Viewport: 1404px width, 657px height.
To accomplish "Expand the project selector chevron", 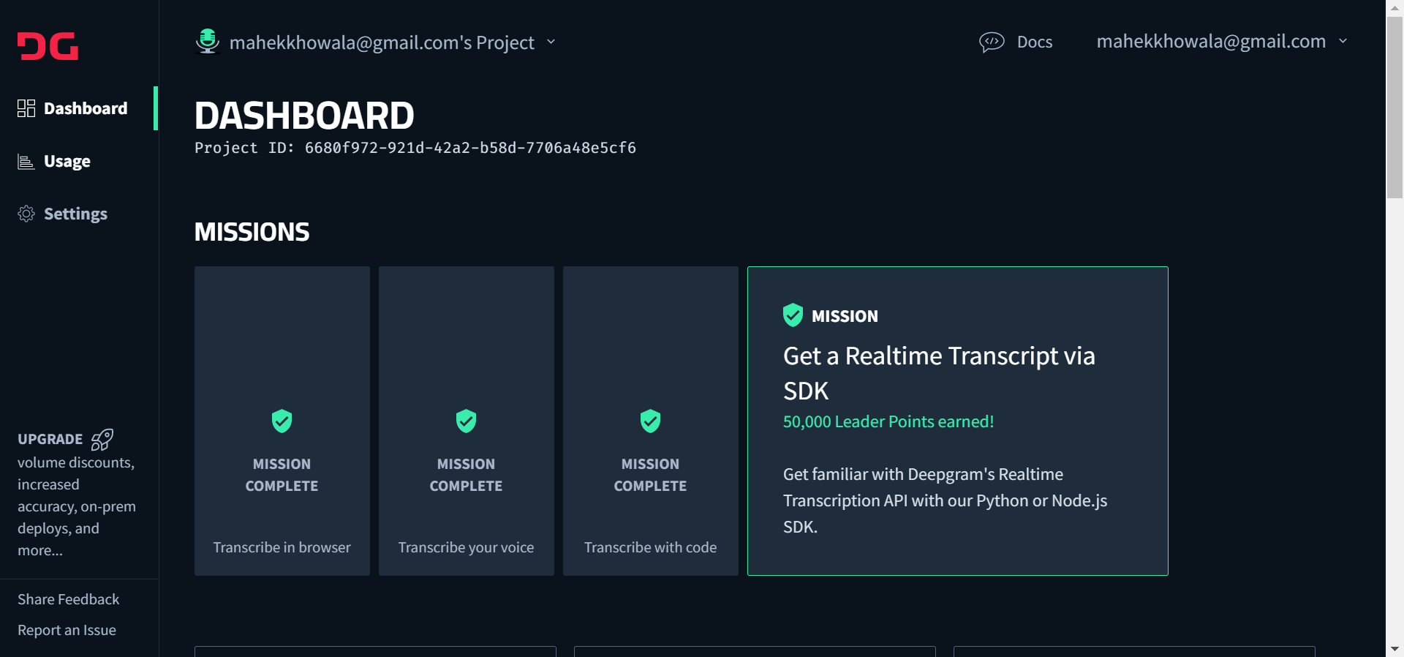I will click(551, 42).
